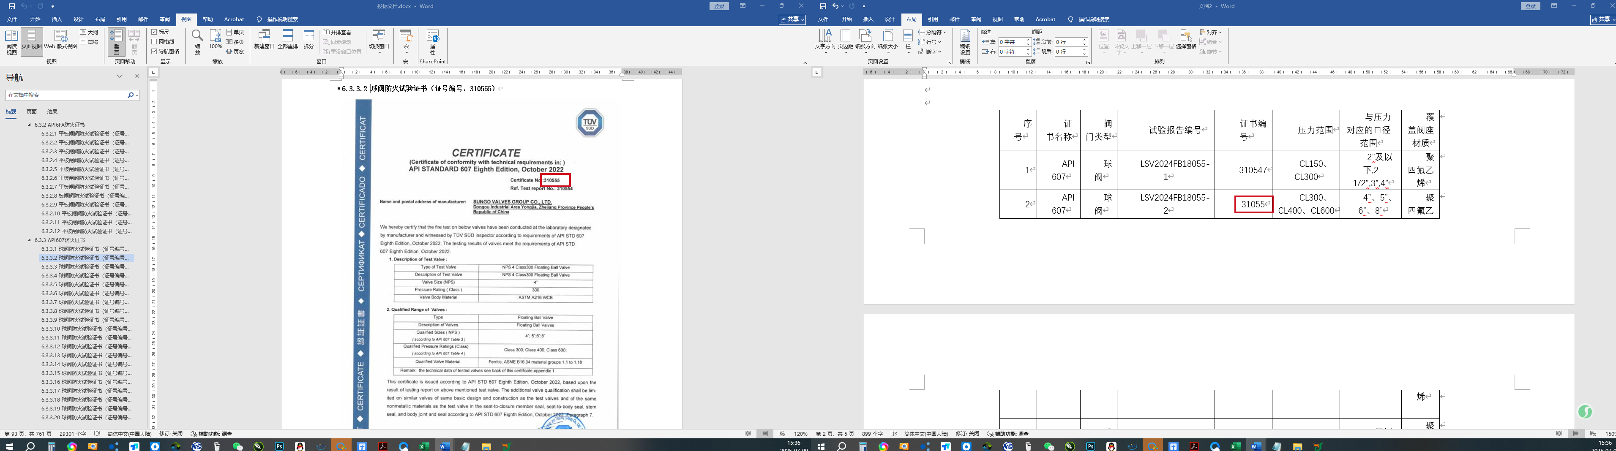Click table cell LSV2024FB18055-1

1166,170
